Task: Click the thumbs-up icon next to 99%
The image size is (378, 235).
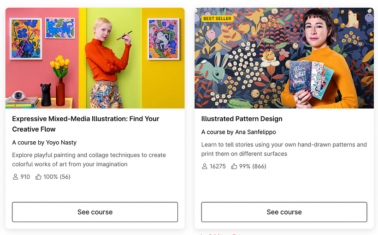Action: [x=234, y=166]
